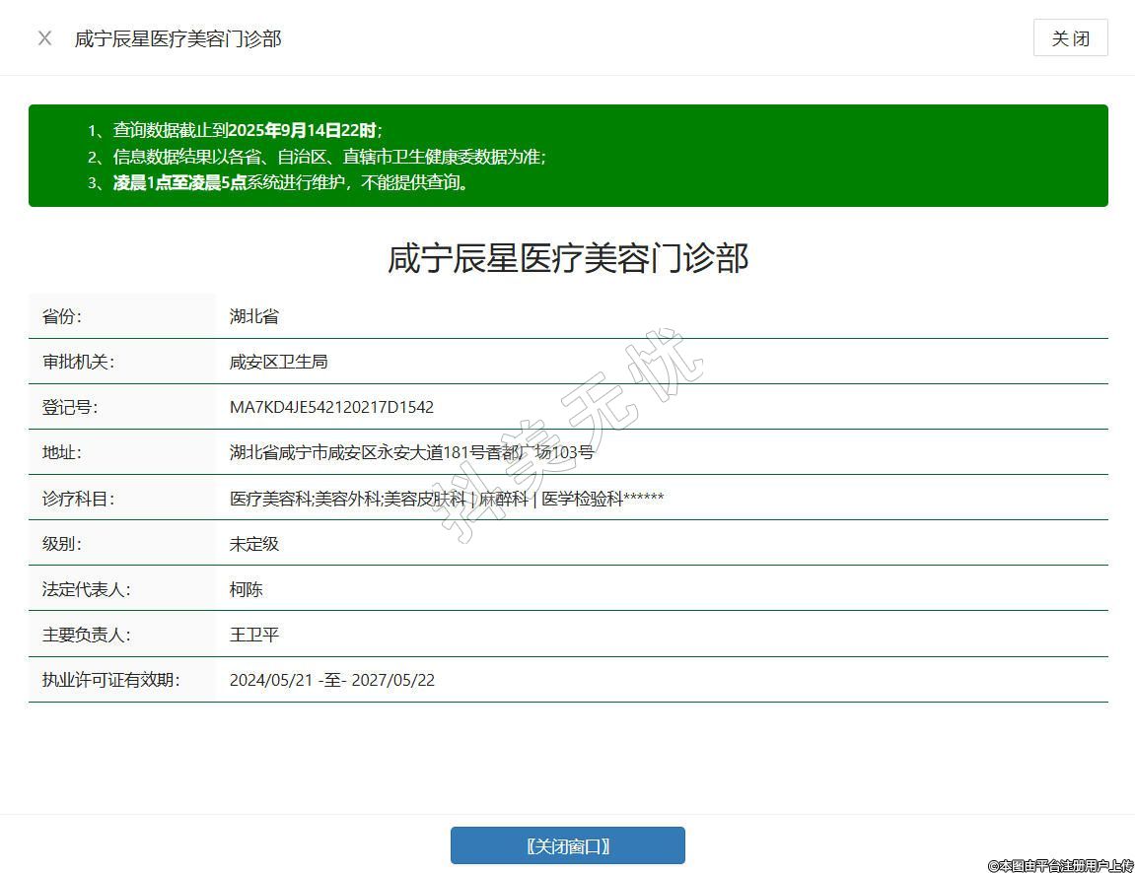Click the approval authority value 咸安区卫生局
The height and width of the screenshot is (873, 1135).
278,362
